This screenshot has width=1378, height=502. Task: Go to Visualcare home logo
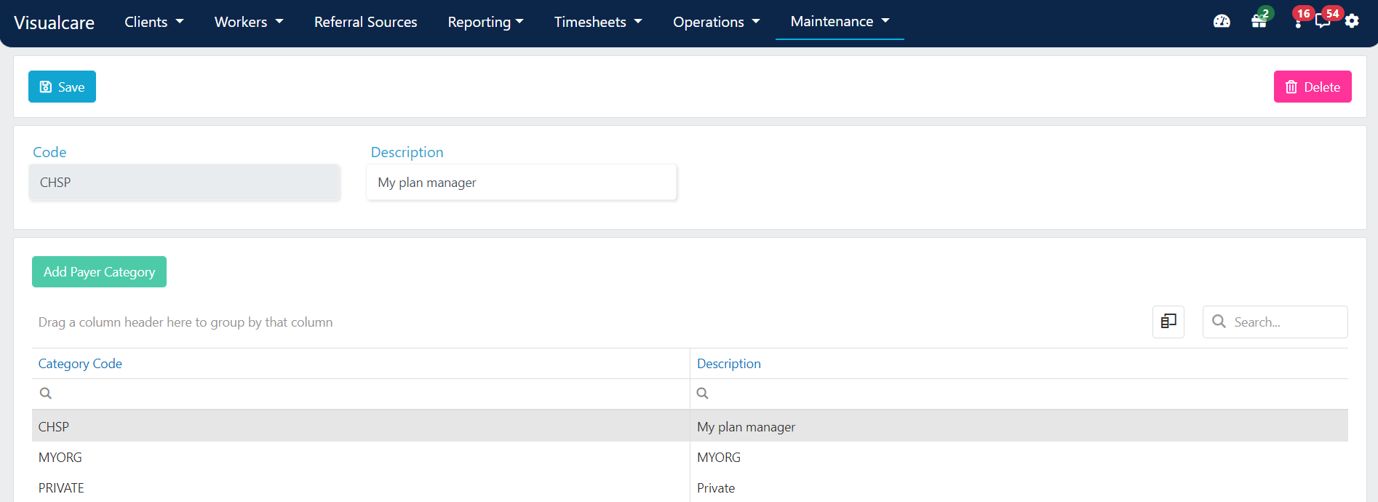[x=55, y=23]
